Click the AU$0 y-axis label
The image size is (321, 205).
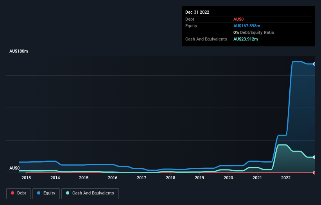point(14,168)
